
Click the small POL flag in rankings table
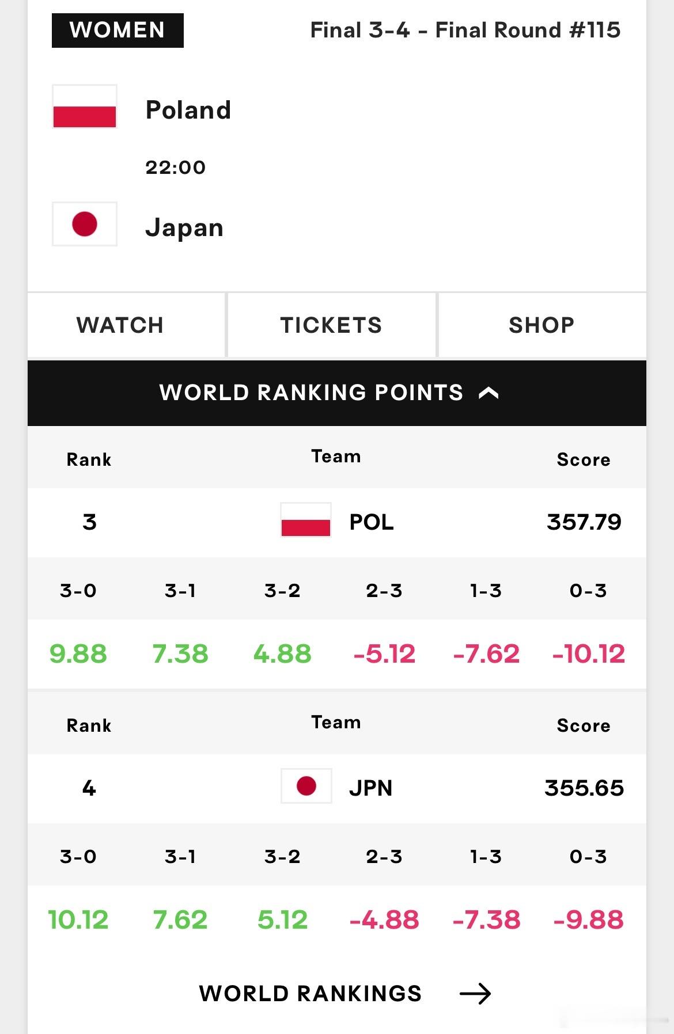[306, 520]
